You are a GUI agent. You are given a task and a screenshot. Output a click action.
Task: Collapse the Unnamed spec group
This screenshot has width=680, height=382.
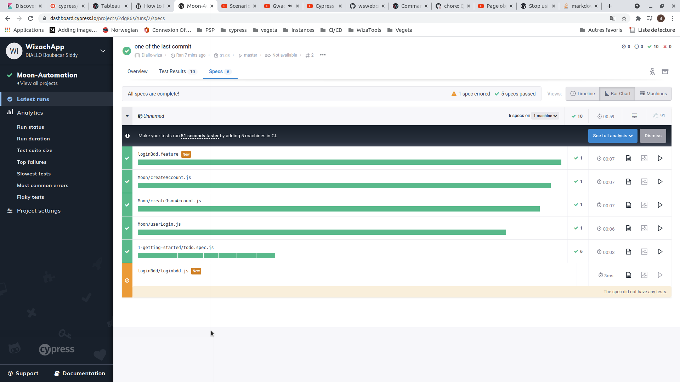(x=127, y=116)
